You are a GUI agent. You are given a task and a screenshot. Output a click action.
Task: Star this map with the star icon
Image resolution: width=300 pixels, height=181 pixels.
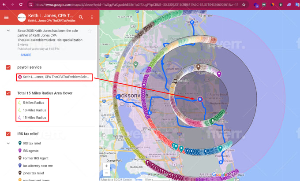[x=90, y=31]
